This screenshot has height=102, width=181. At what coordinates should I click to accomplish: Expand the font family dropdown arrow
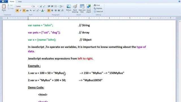[x=32, y=6]
